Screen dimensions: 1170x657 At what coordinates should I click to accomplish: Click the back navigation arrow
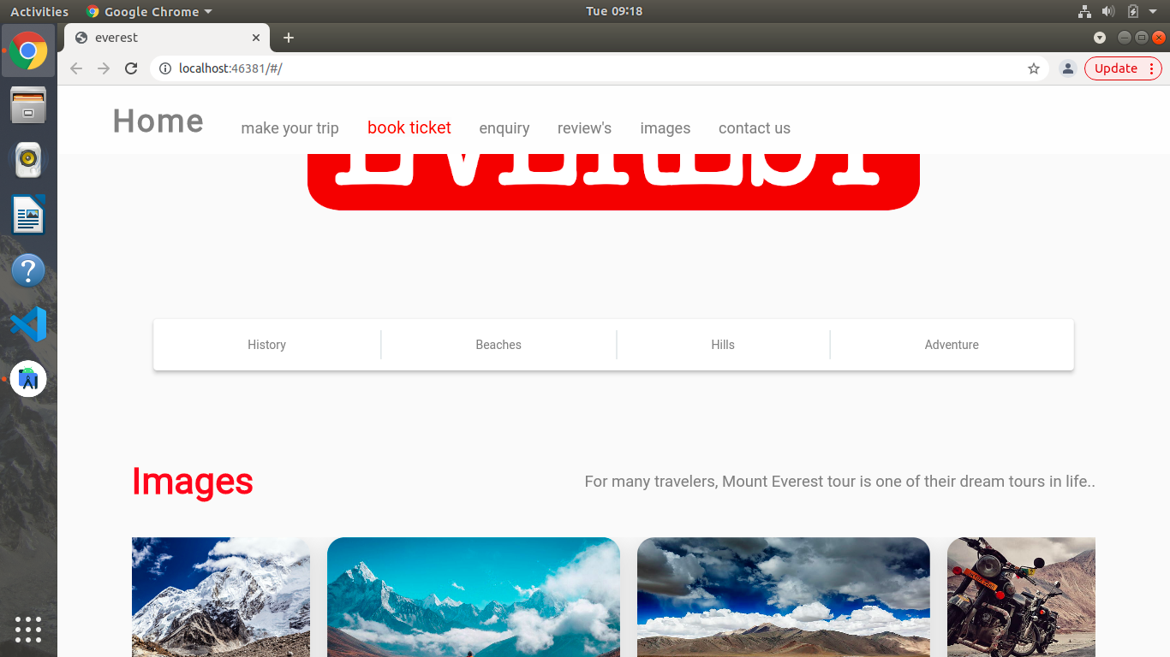tap(75, 68)
